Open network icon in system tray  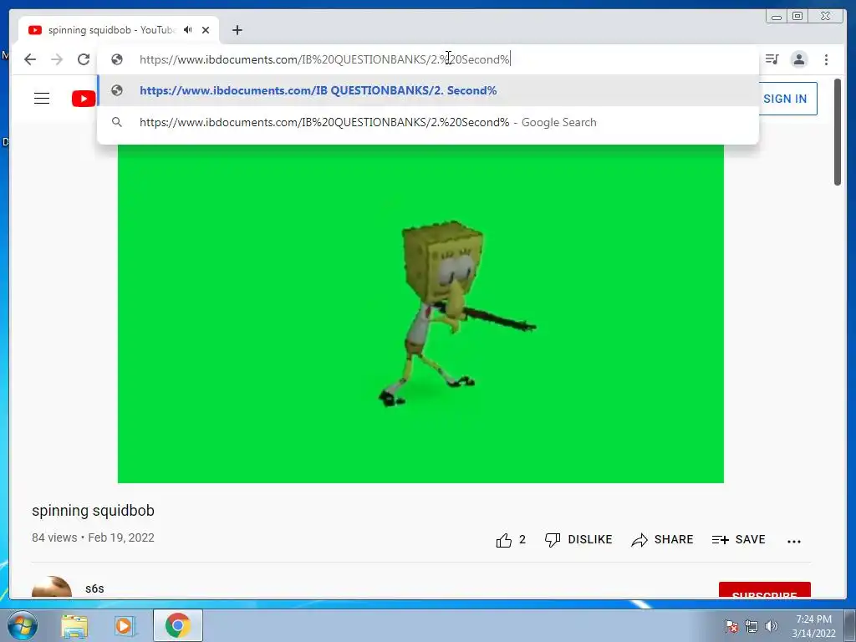point(752,626)
